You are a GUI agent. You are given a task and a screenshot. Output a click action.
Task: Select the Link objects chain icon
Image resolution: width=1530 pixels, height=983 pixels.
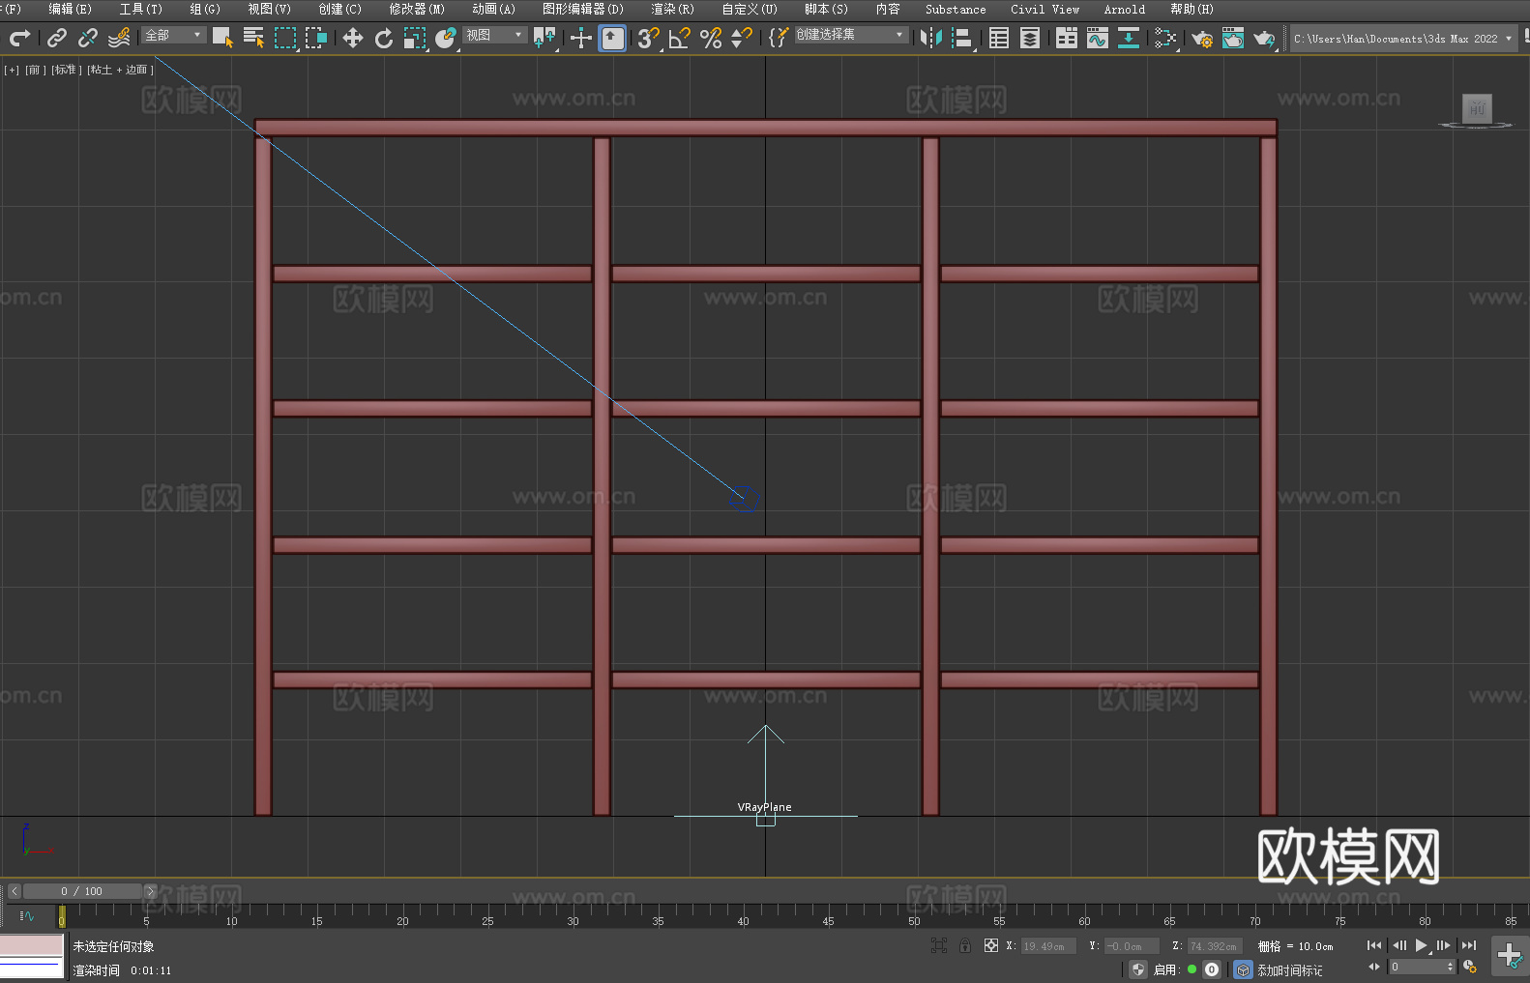pos(57,38)
